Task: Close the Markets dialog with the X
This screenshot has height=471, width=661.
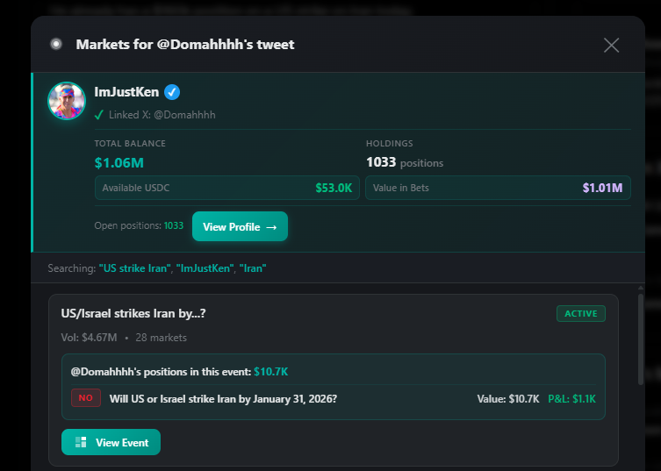Action: 612,45
